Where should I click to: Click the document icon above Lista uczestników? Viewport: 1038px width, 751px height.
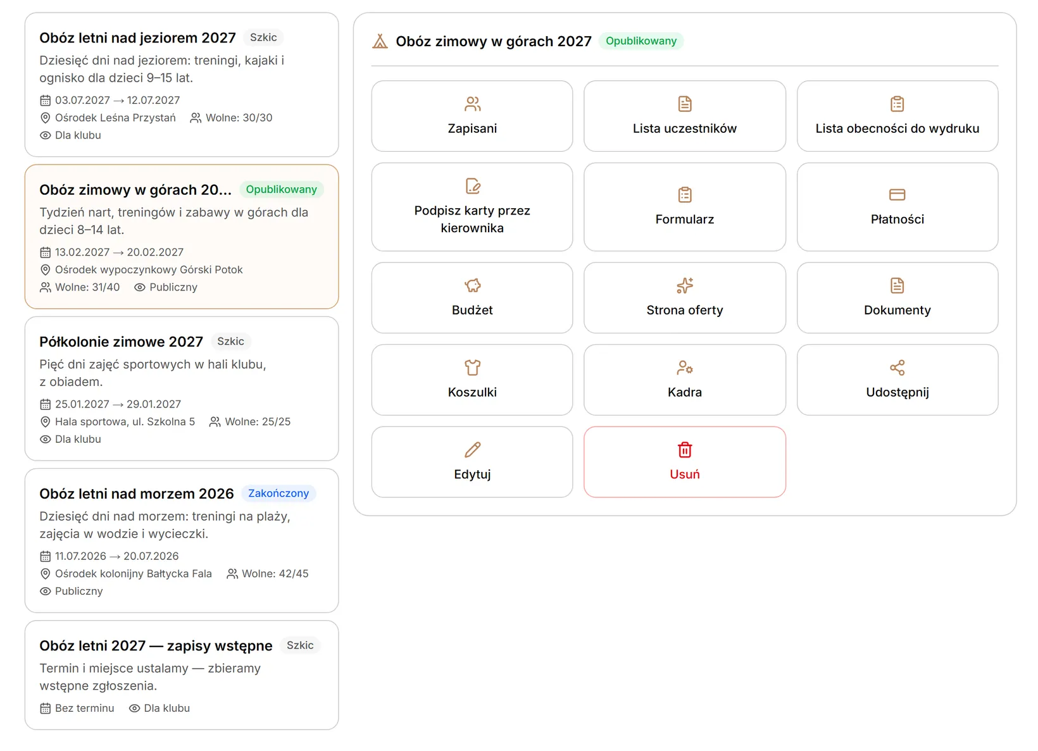[x=685, y=104]
